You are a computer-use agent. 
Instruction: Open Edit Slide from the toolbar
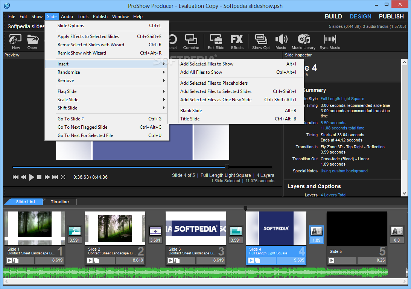tap(216, 42)
